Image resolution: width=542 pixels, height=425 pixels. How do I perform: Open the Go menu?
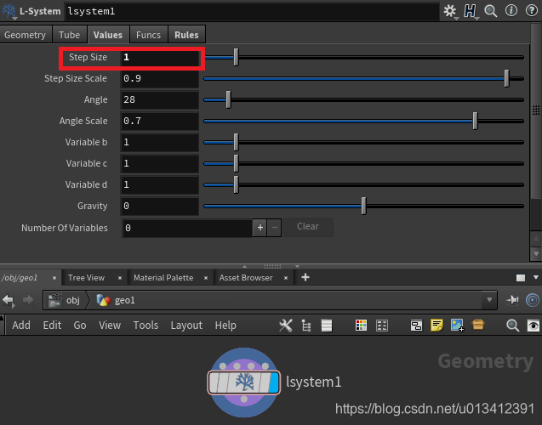(x=80, y=326)
